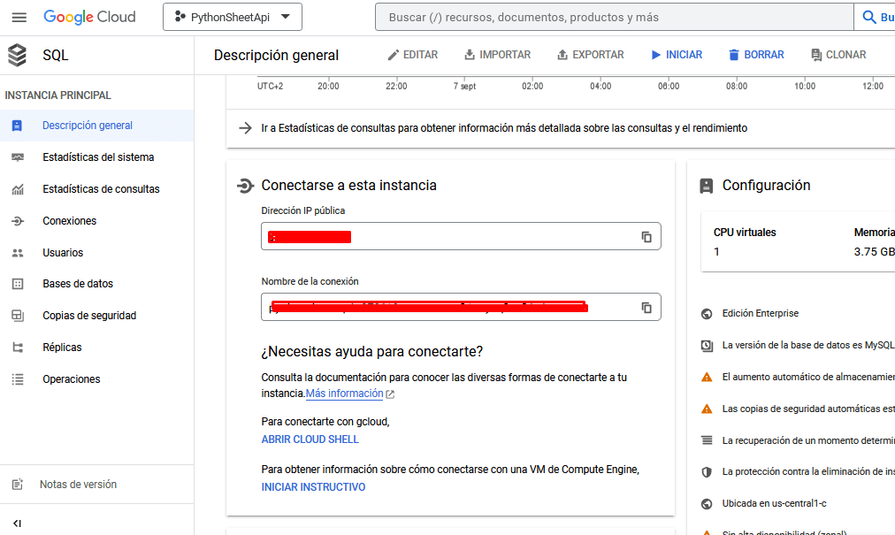The width and height of the screenshot is (895, 535).
Task: Click EXPORTAR in the toolbar
Action: coord(590,55)
